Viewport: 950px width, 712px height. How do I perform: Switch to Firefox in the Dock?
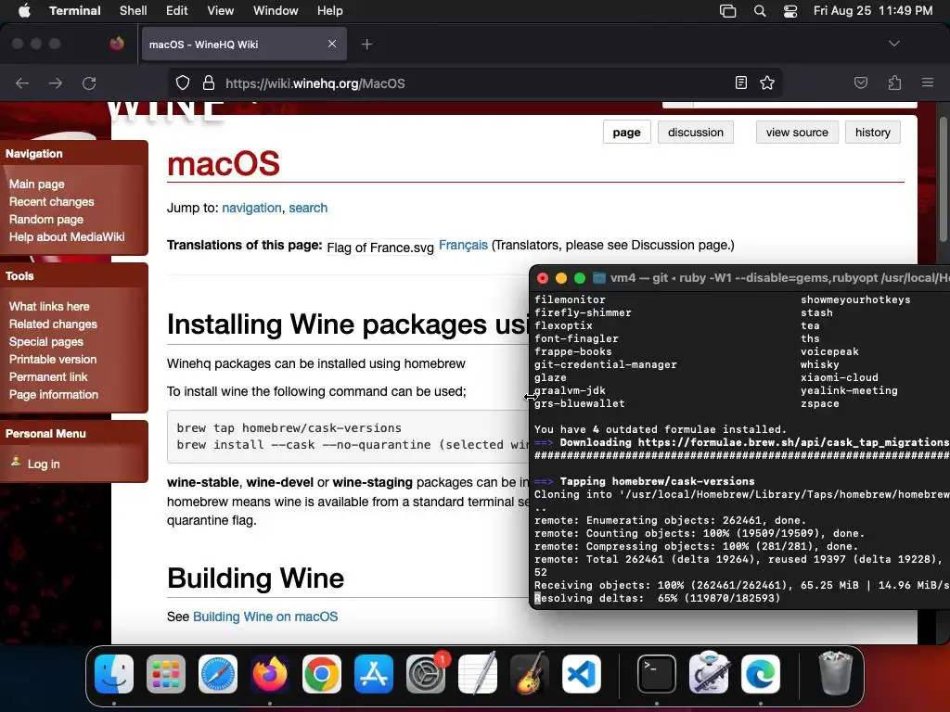(270, 674)
